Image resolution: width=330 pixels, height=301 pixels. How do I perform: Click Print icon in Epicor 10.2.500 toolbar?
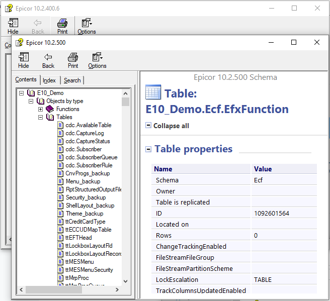73,57
